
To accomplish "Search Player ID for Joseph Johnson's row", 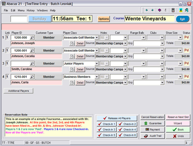I will (x=32, y=38).
